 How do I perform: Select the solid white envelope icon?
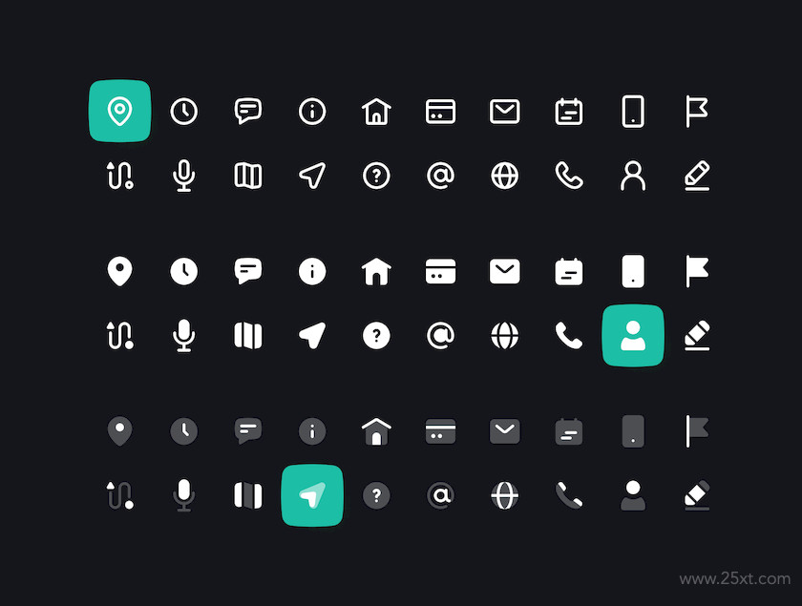(505, 272)
